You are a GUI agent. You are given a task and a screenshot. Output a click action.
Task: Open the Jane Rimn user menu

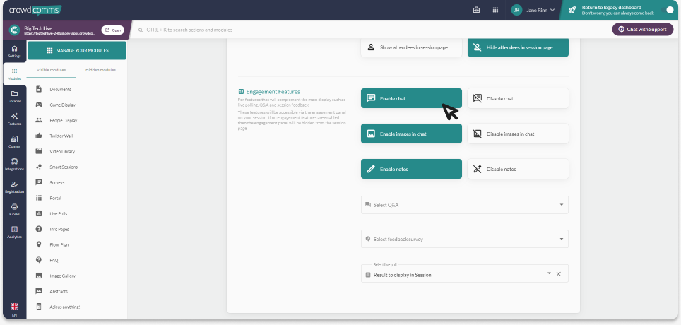(533, 10)
